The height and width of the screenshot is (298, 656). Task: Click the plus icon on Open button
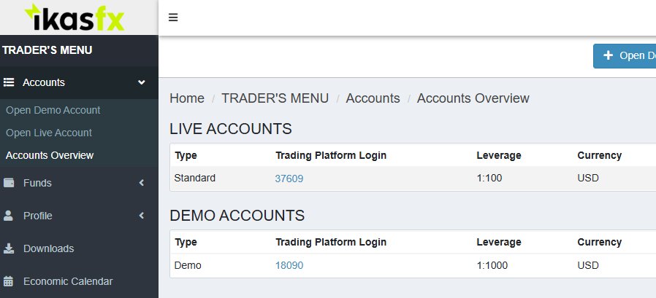(x=608, y=55)
